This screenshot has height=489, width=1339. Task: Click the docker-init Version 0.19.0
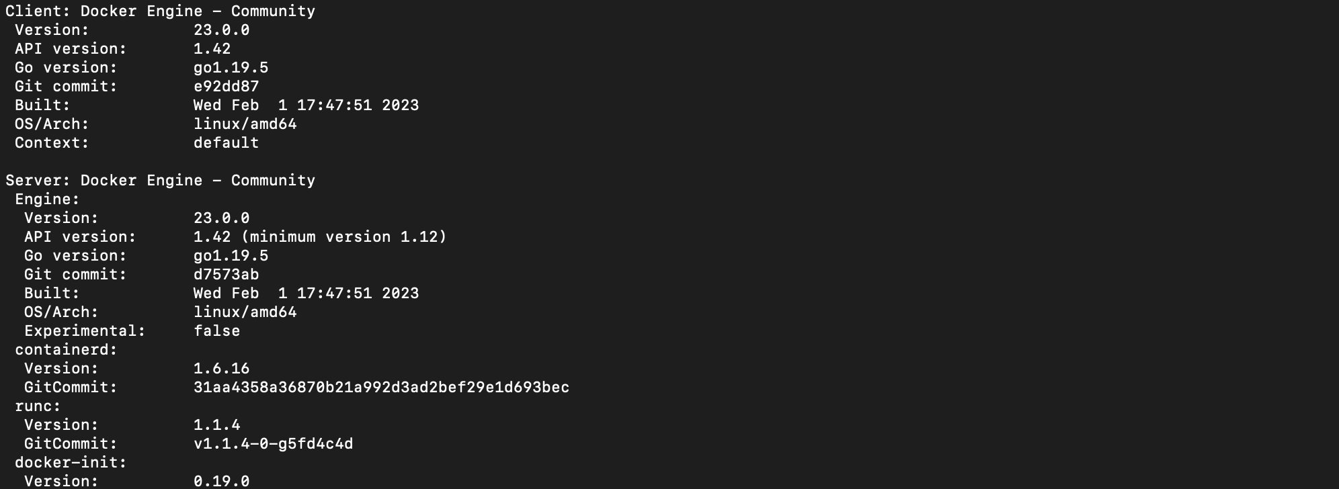(221, 481)
